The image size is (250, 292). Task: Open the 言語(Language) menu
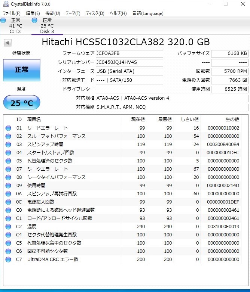point(148,13)
